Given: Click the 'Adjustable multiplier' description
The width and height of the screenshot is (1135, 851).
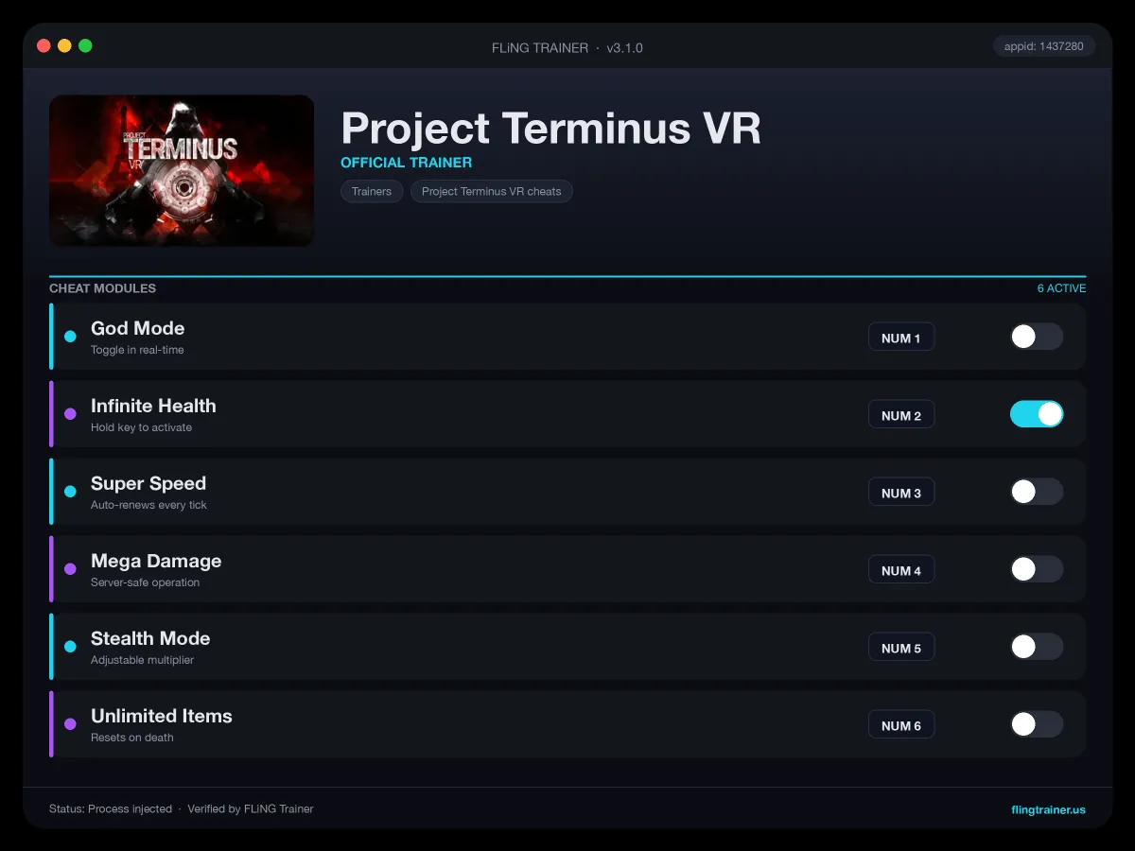Looking at the screenshot, I should [x=142, y=660].
